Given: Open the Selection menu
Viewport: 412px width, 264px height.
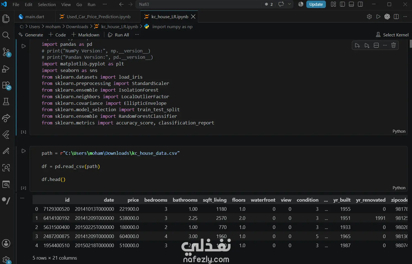Looking at the screenshot, I should [x=47, y=4].
